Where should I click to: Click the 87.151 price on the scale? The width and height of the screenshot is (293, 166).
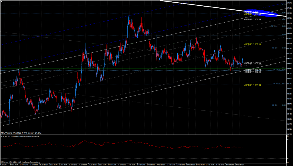click(289, 8)
